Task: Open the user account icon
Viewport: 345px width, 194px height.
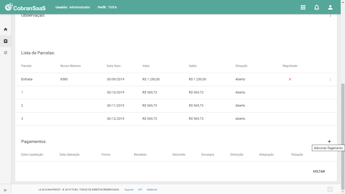Action: 330,7
